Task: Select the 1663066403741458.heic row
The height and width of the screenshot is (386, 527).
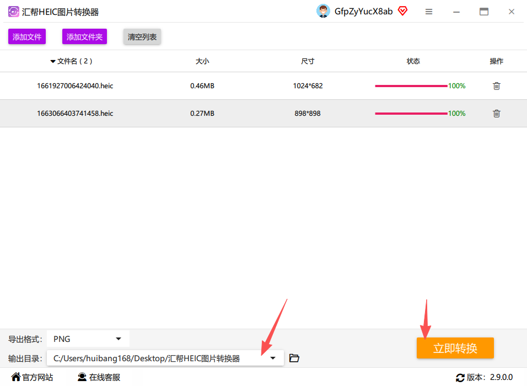Action: [x=263, y=114]
